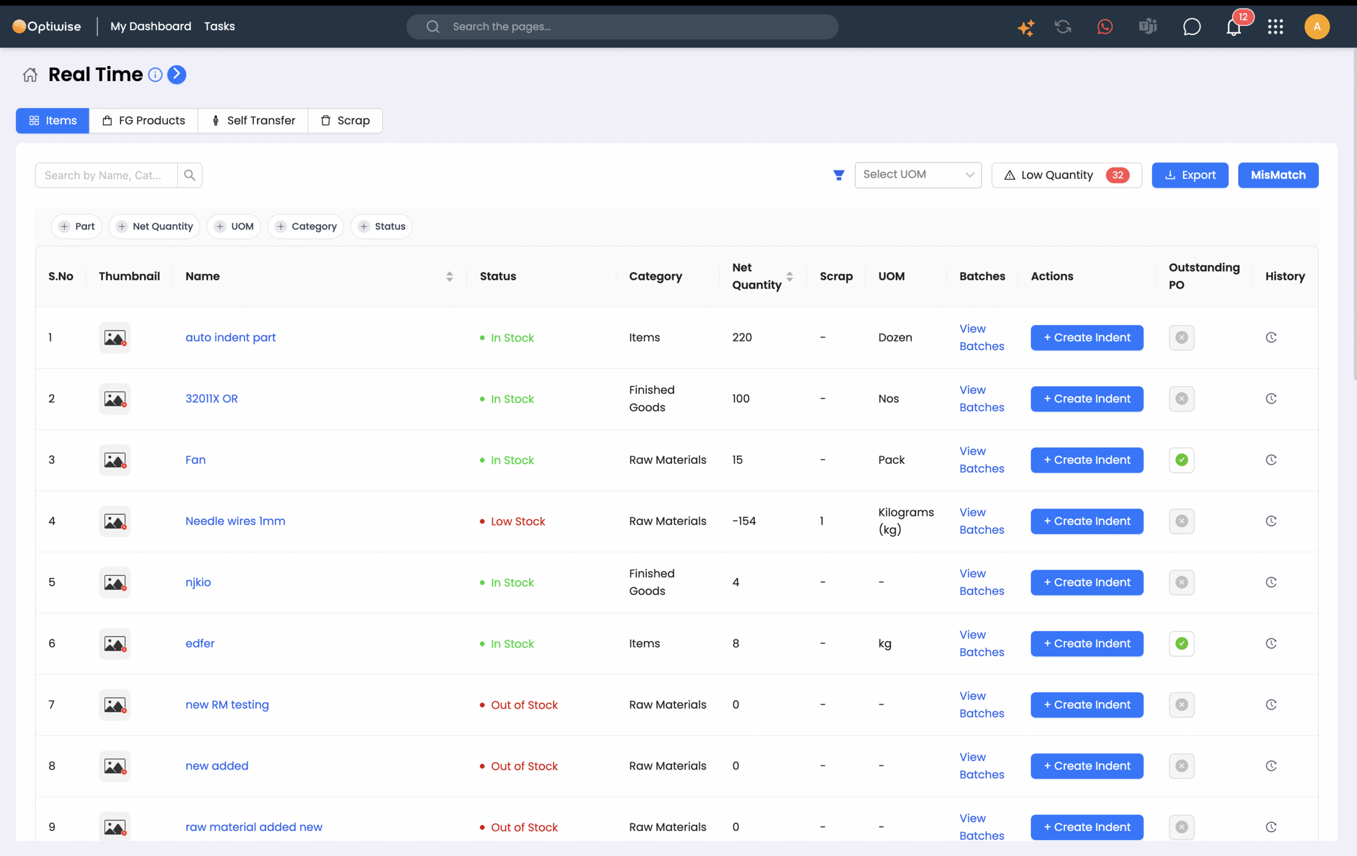
Task: Open the Select UOM dropdown
Action: (918, 175)
